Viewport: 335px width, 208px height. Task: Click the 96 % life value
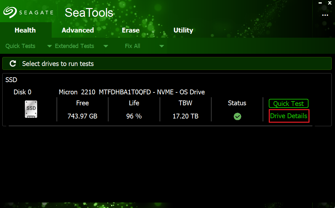click(x=134, y=116)
